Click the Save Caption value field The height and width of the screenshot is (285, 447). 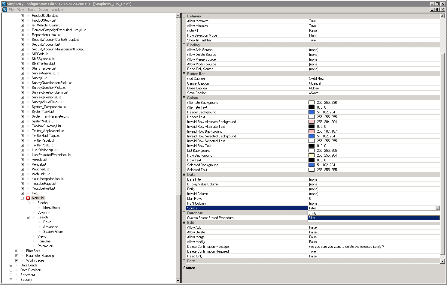(374, 93)
